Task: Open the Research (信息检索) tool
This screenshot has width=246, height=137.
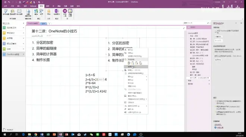Action: [13, 12]
